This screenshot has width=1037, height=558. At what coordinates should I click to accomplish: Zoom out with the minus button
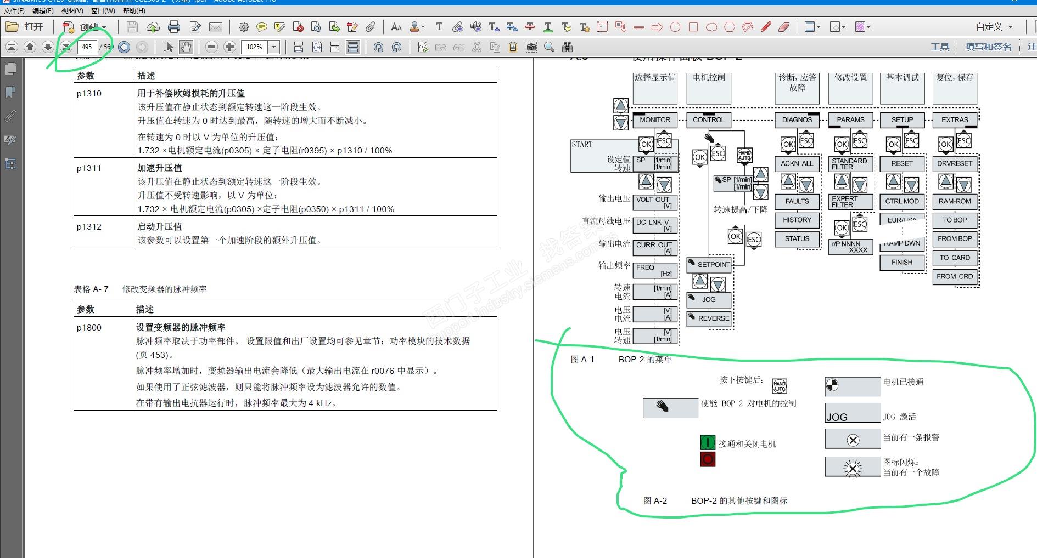click(x=212, y=47)
